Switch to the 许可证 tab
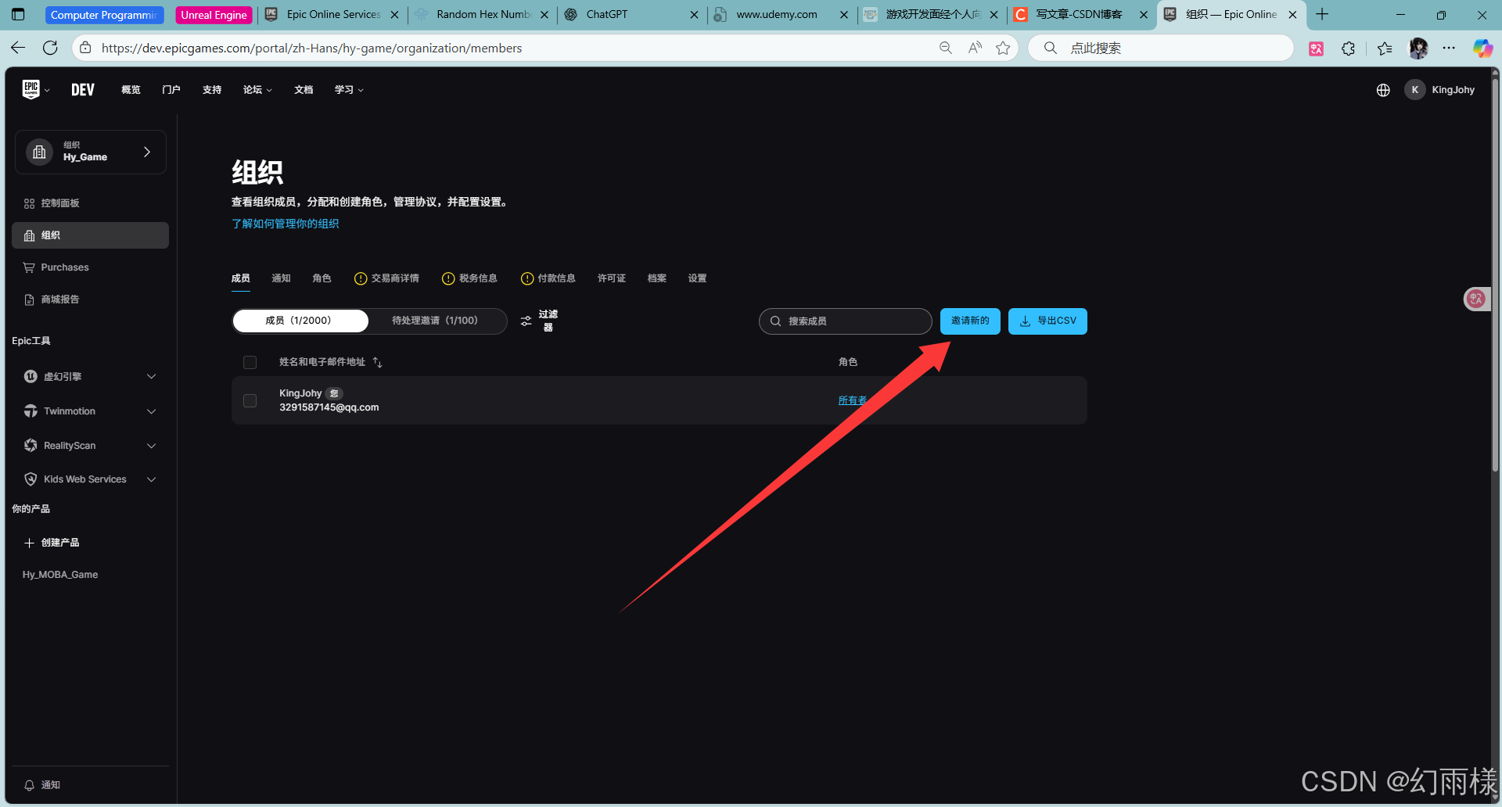Viewport: 1502px width, 807px height. [x=612, y=278]
